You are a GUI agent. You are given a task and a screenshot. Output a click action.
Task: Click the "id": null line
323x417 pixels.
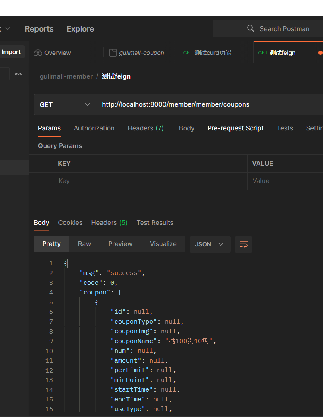[x=132, y=312]
